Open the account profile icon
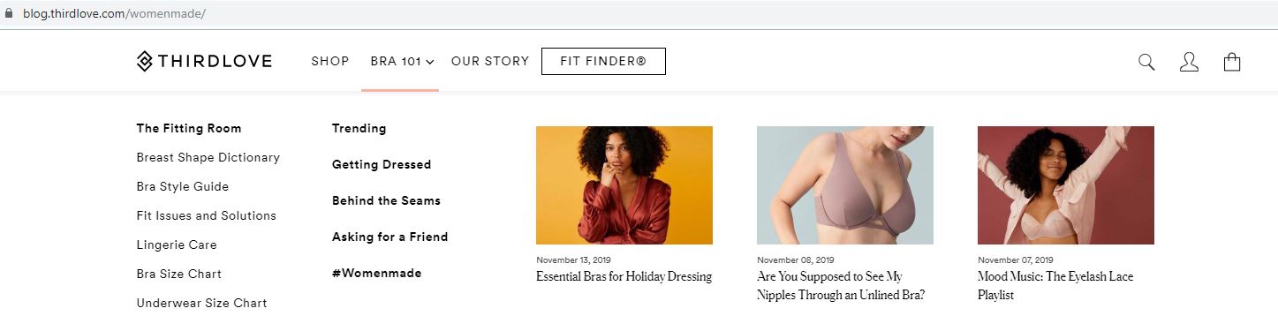This screenshot has width=1278, height=331. (x=1189, y=62)
